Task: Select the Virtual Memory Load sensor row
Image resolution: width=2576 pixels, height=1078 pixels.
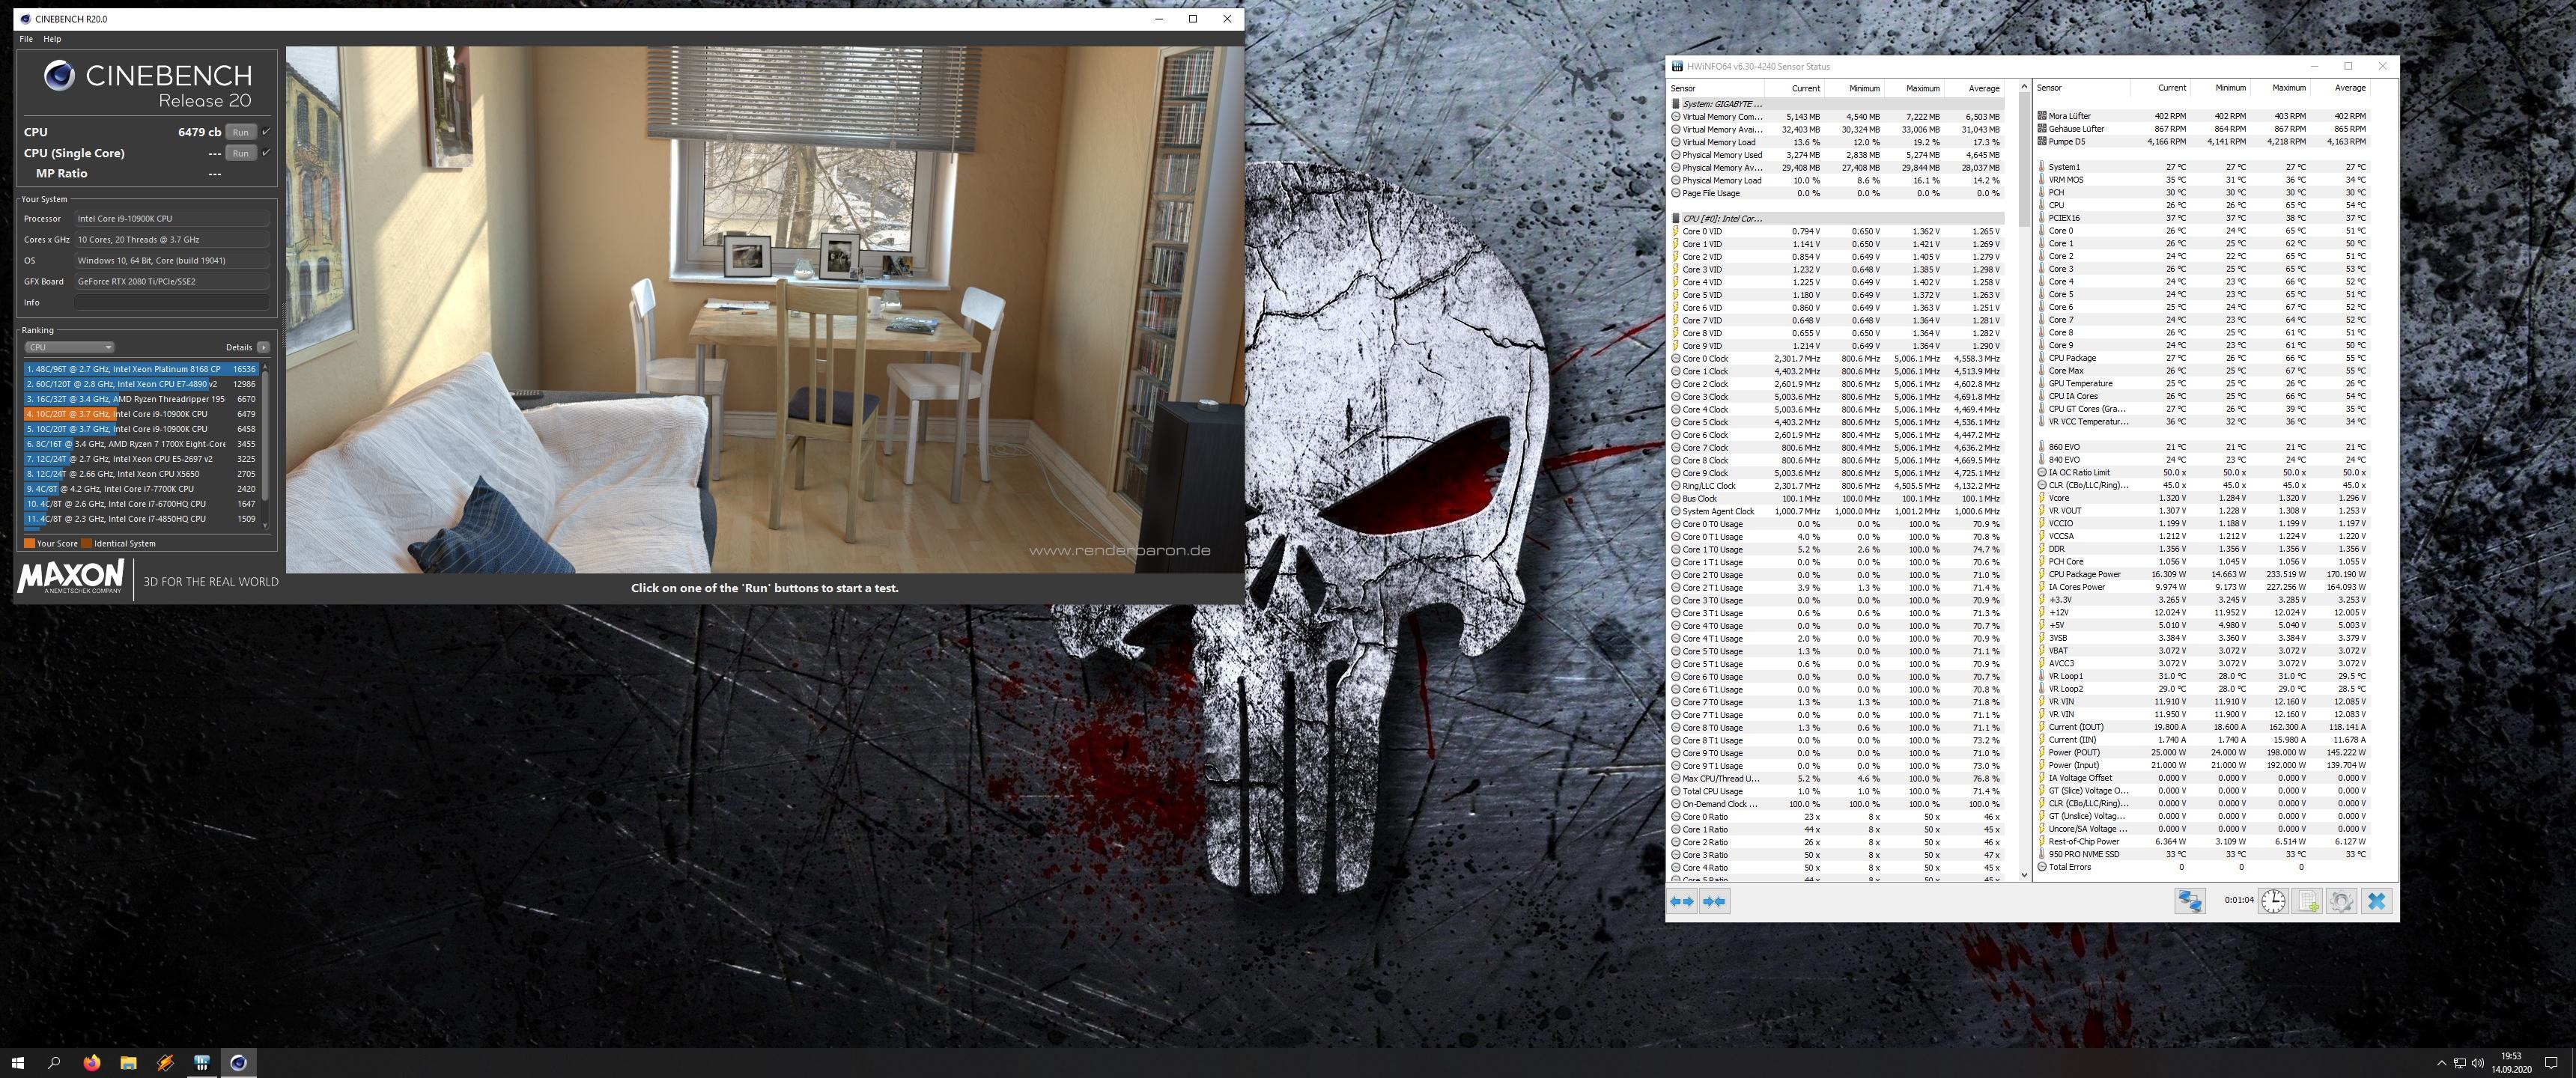Action: tap(1837, 142)
